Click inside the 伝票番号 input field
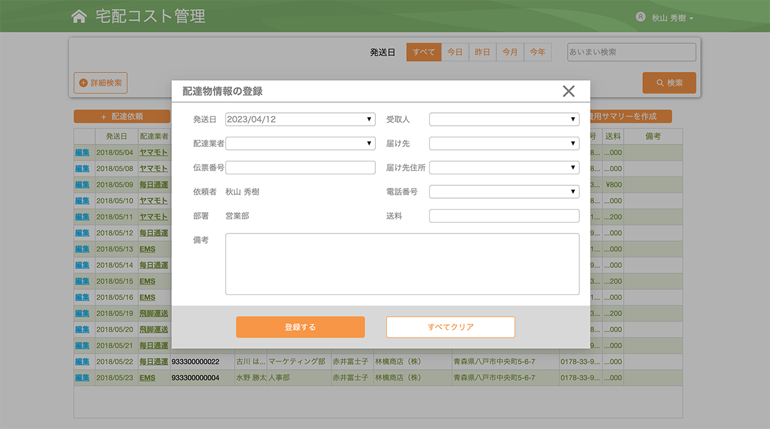This screenshot has width=770, height=429. coord(300,167)
